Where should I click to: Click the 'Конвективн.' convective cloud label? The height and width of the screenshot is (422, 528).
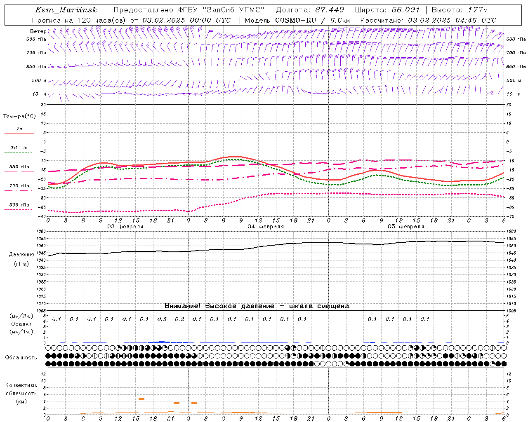coord(21,385)
